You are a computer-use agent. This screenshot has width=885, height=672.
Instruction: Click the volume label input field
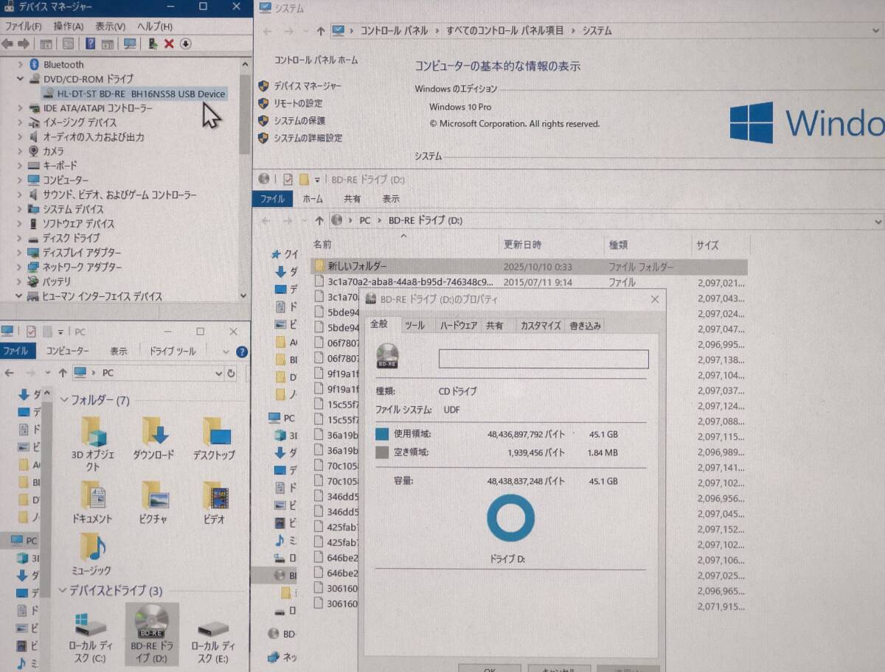click(544, 357)
